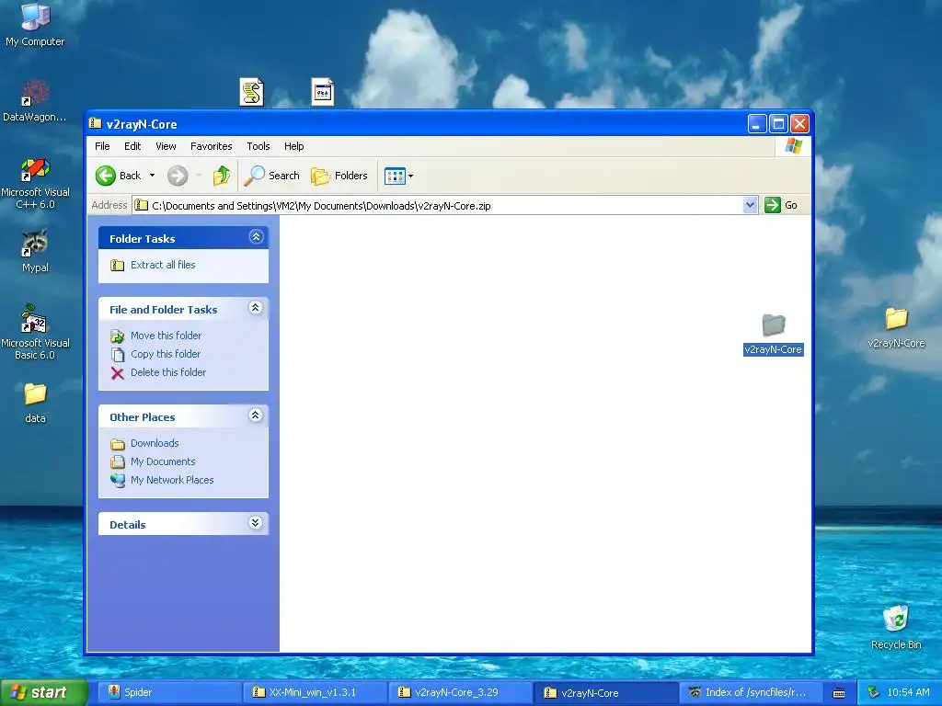Select the Microsoft Visual Basic 6.0 shortcut

click(35, 332)
